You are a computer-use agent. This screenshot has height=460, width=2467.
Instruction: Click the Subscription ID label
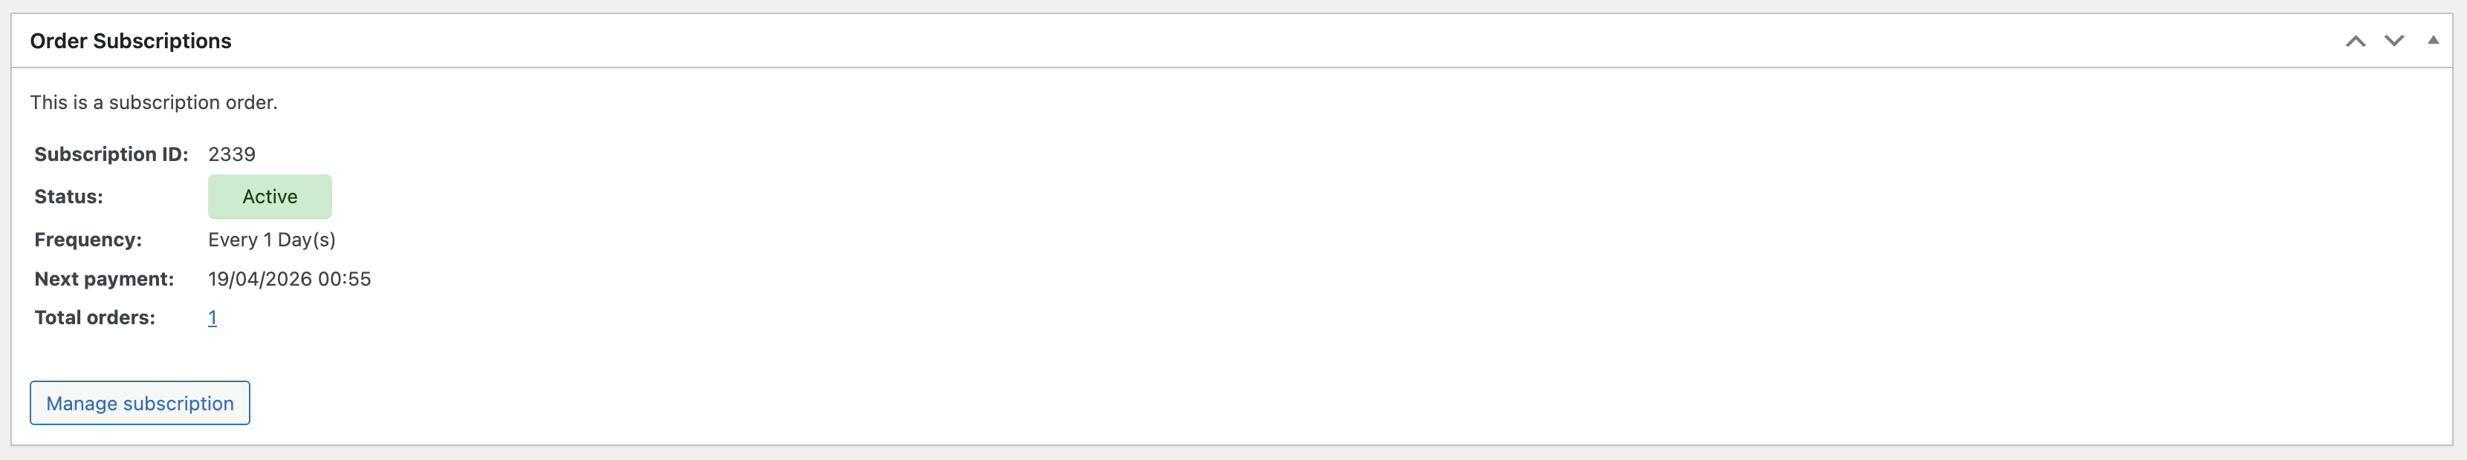111,154
